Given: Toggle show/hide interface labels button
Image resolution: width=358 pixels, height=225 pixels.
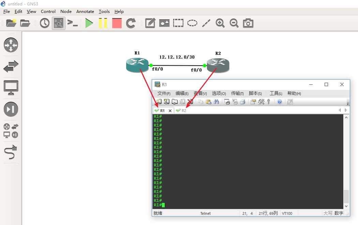Looking at the screenshot, I should tap(58, 23).
